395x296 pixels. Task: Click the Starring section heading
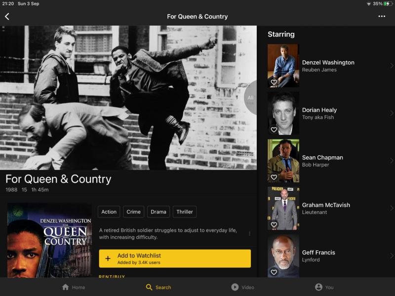(281, 34)
